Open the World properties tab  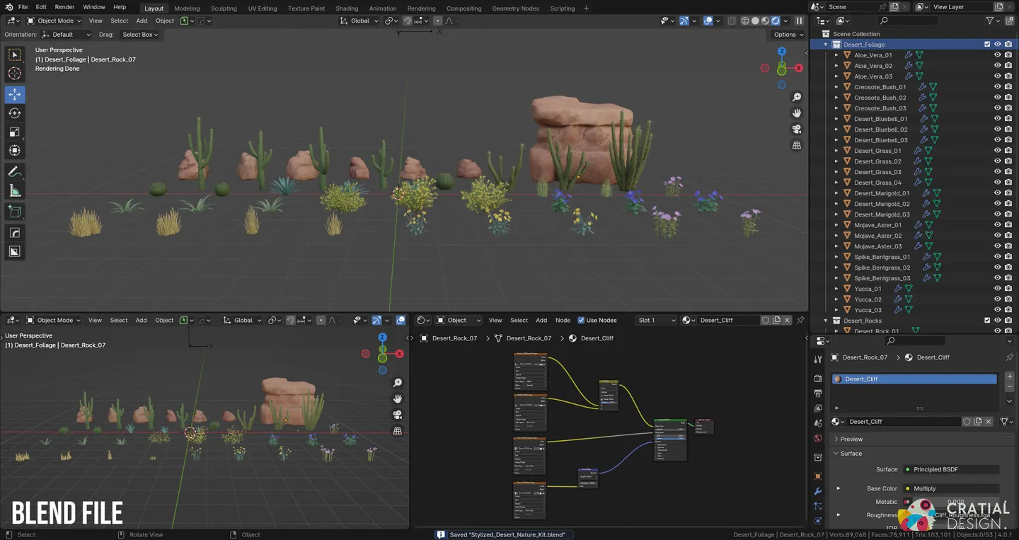click(x=818, y=438)
